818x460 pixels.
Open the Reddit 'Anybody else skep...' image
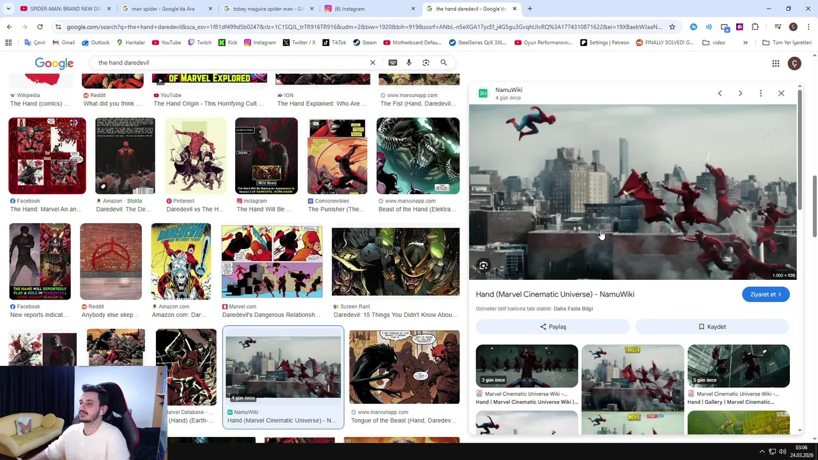[111, 261]
